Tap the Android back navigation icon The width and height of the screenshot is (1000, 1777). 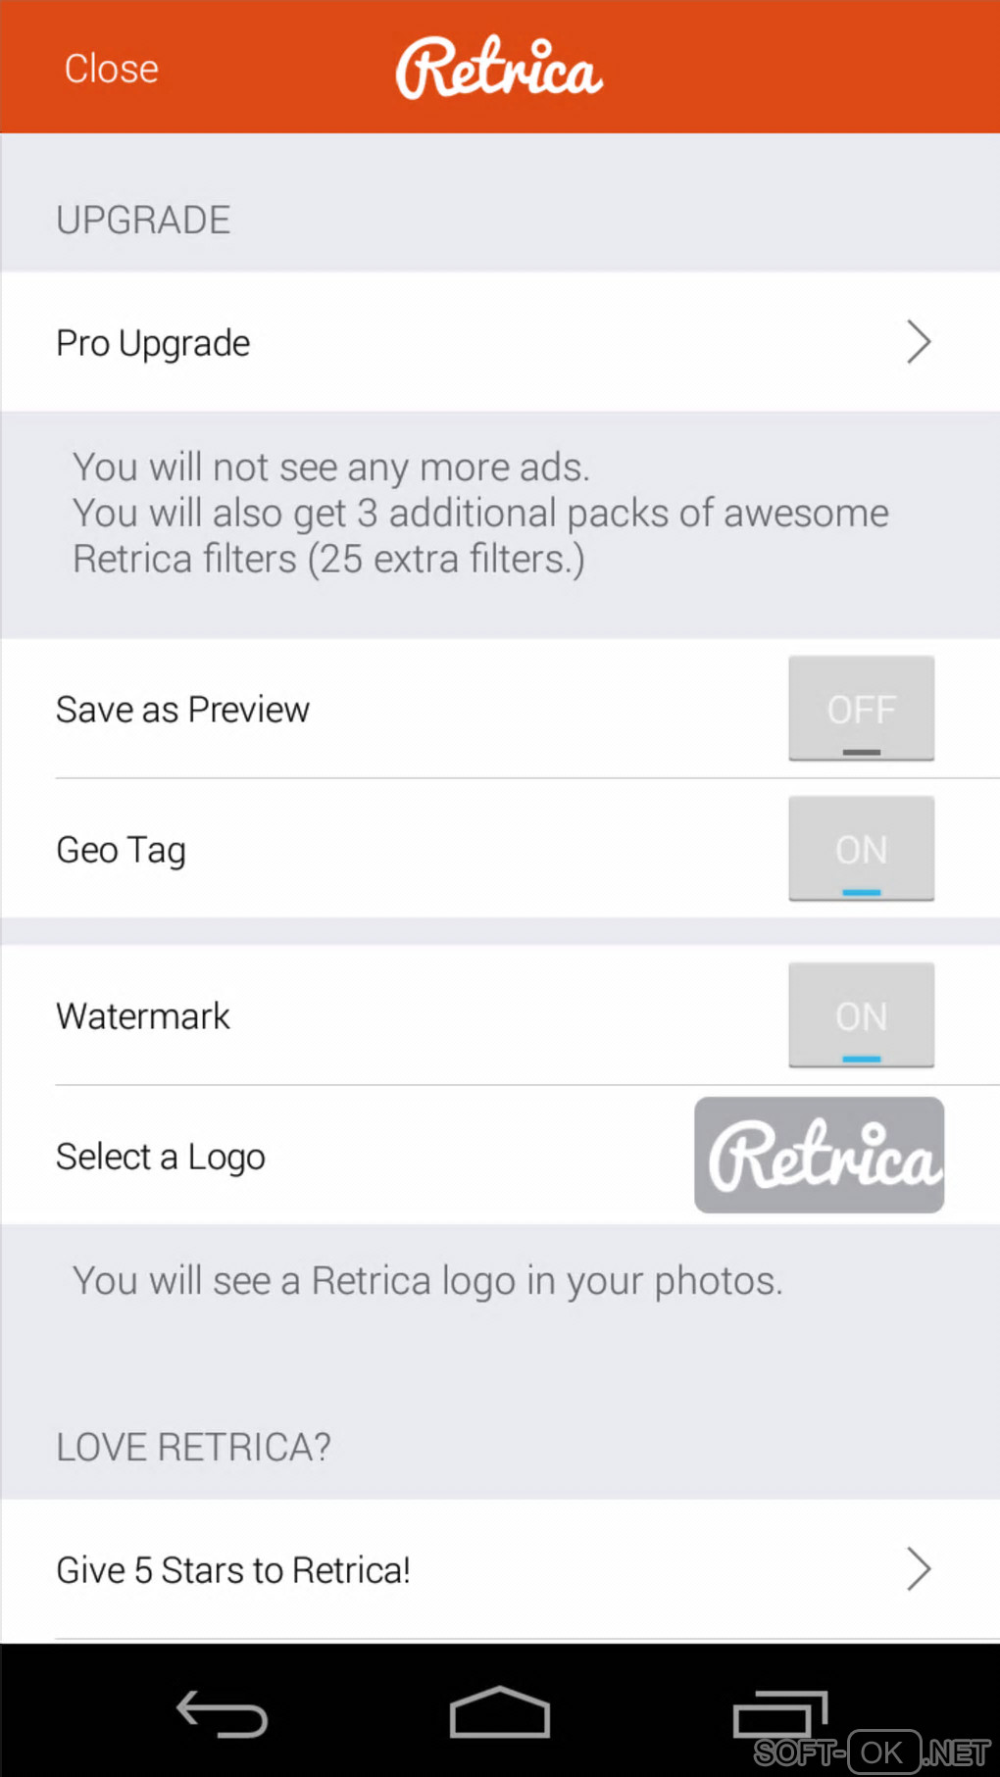(222, 1714)
